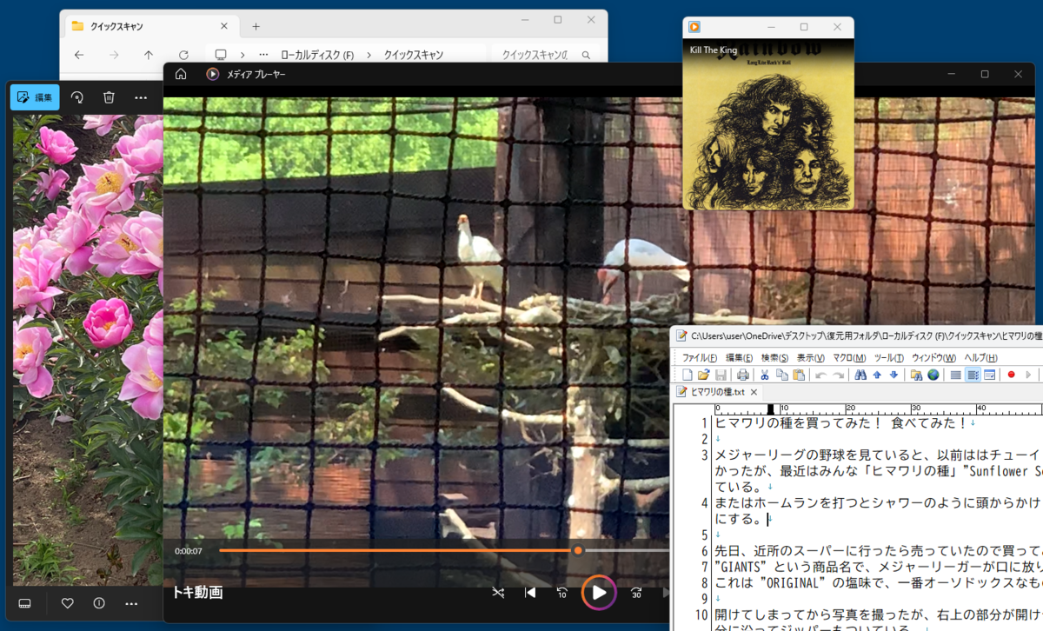Click the Cut scissors icon in editor
Screen dimensions: 1043x631
click(x=764, y=375)
